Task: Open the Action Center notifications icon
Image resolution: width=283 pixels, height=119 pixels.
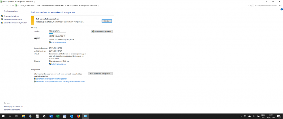Action: coord(278,116)
